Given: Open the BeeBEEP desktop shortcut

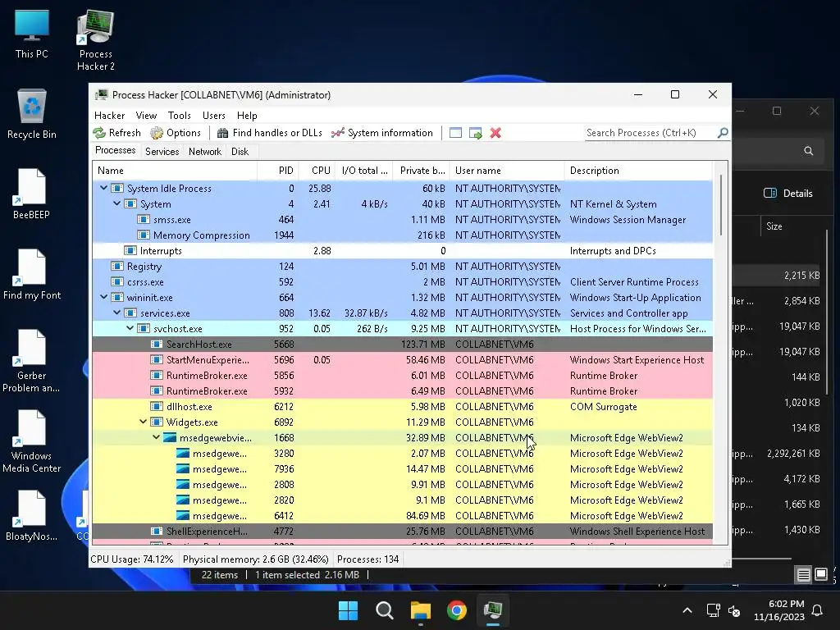Looking at the screenshot, I should pos(32,194).
